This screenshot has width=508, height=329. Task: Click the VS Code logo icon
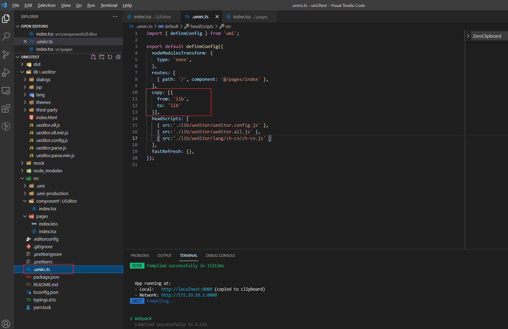click(x=4, y=5)
